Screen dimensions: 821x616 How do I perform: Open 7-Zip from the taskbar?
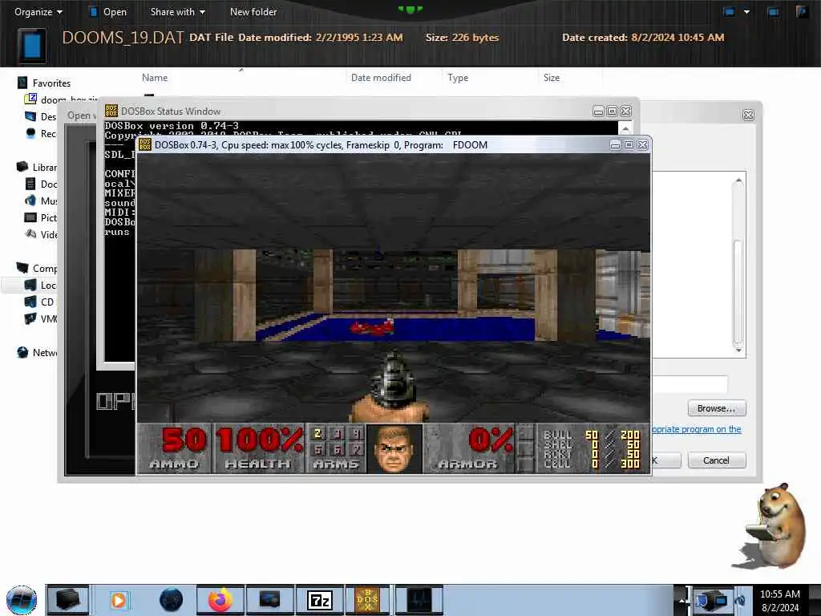[x=319, y=600]
